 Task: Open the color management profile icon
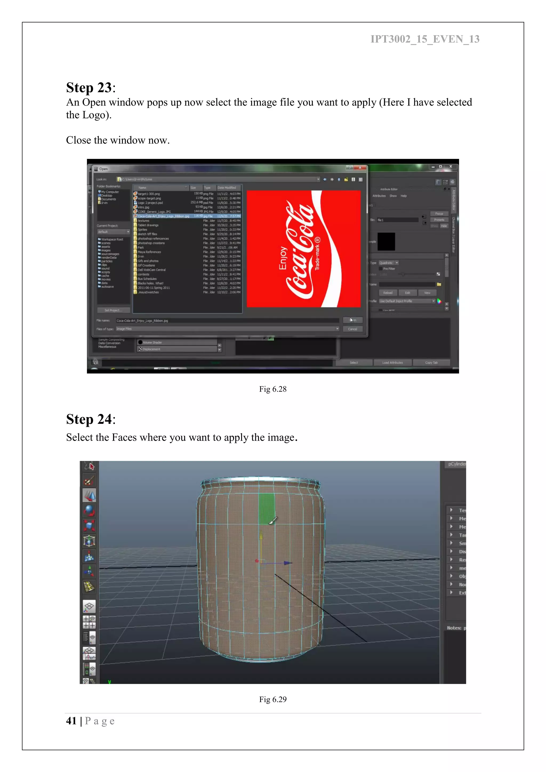pyautogui.click(x=439, y=301)
